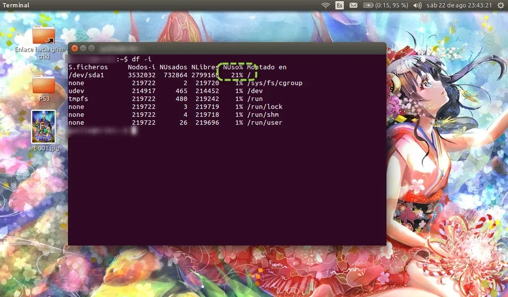Open the Wi-Fi network indicator

325,5
